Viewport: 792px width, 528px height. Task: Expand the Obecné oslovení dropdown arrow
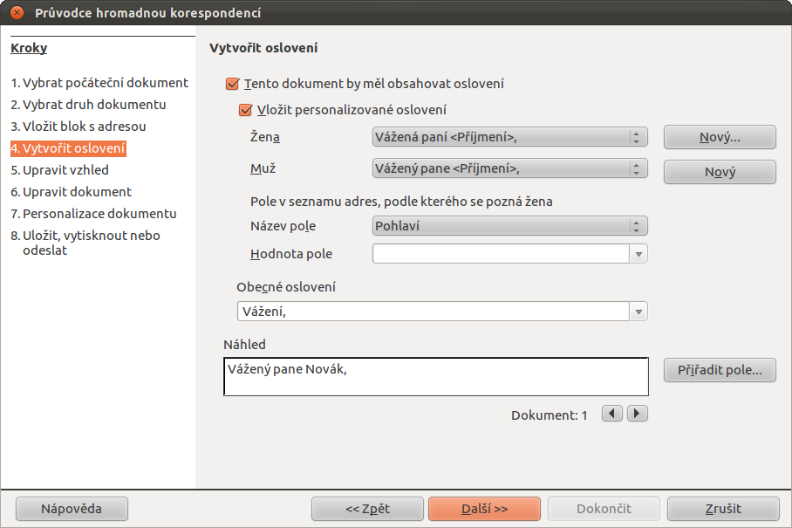pyautogui.click(x=638, y=312)
